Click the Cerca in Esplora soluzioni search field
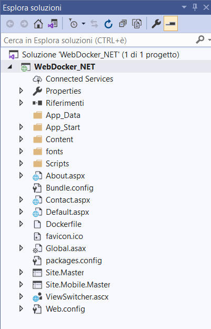Screen dimensions: 211x329 coord(98,41)
